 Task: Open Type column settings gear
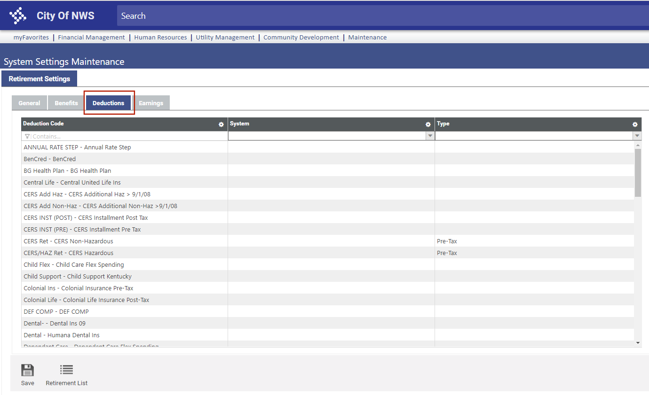point(635,124)
